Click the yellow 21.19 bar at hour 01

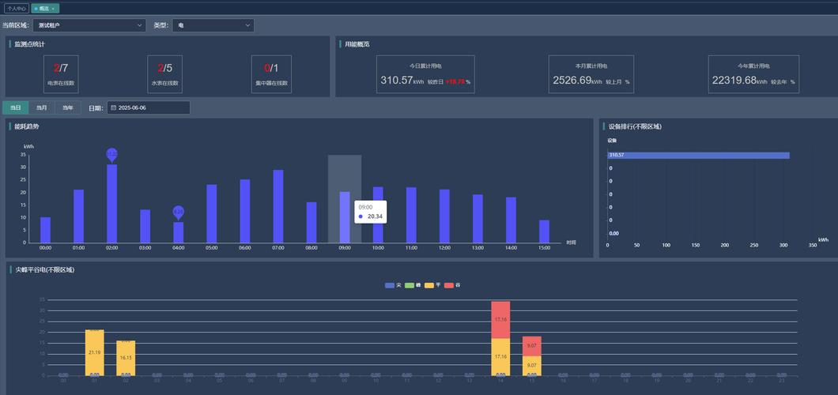tap(95, 353)
